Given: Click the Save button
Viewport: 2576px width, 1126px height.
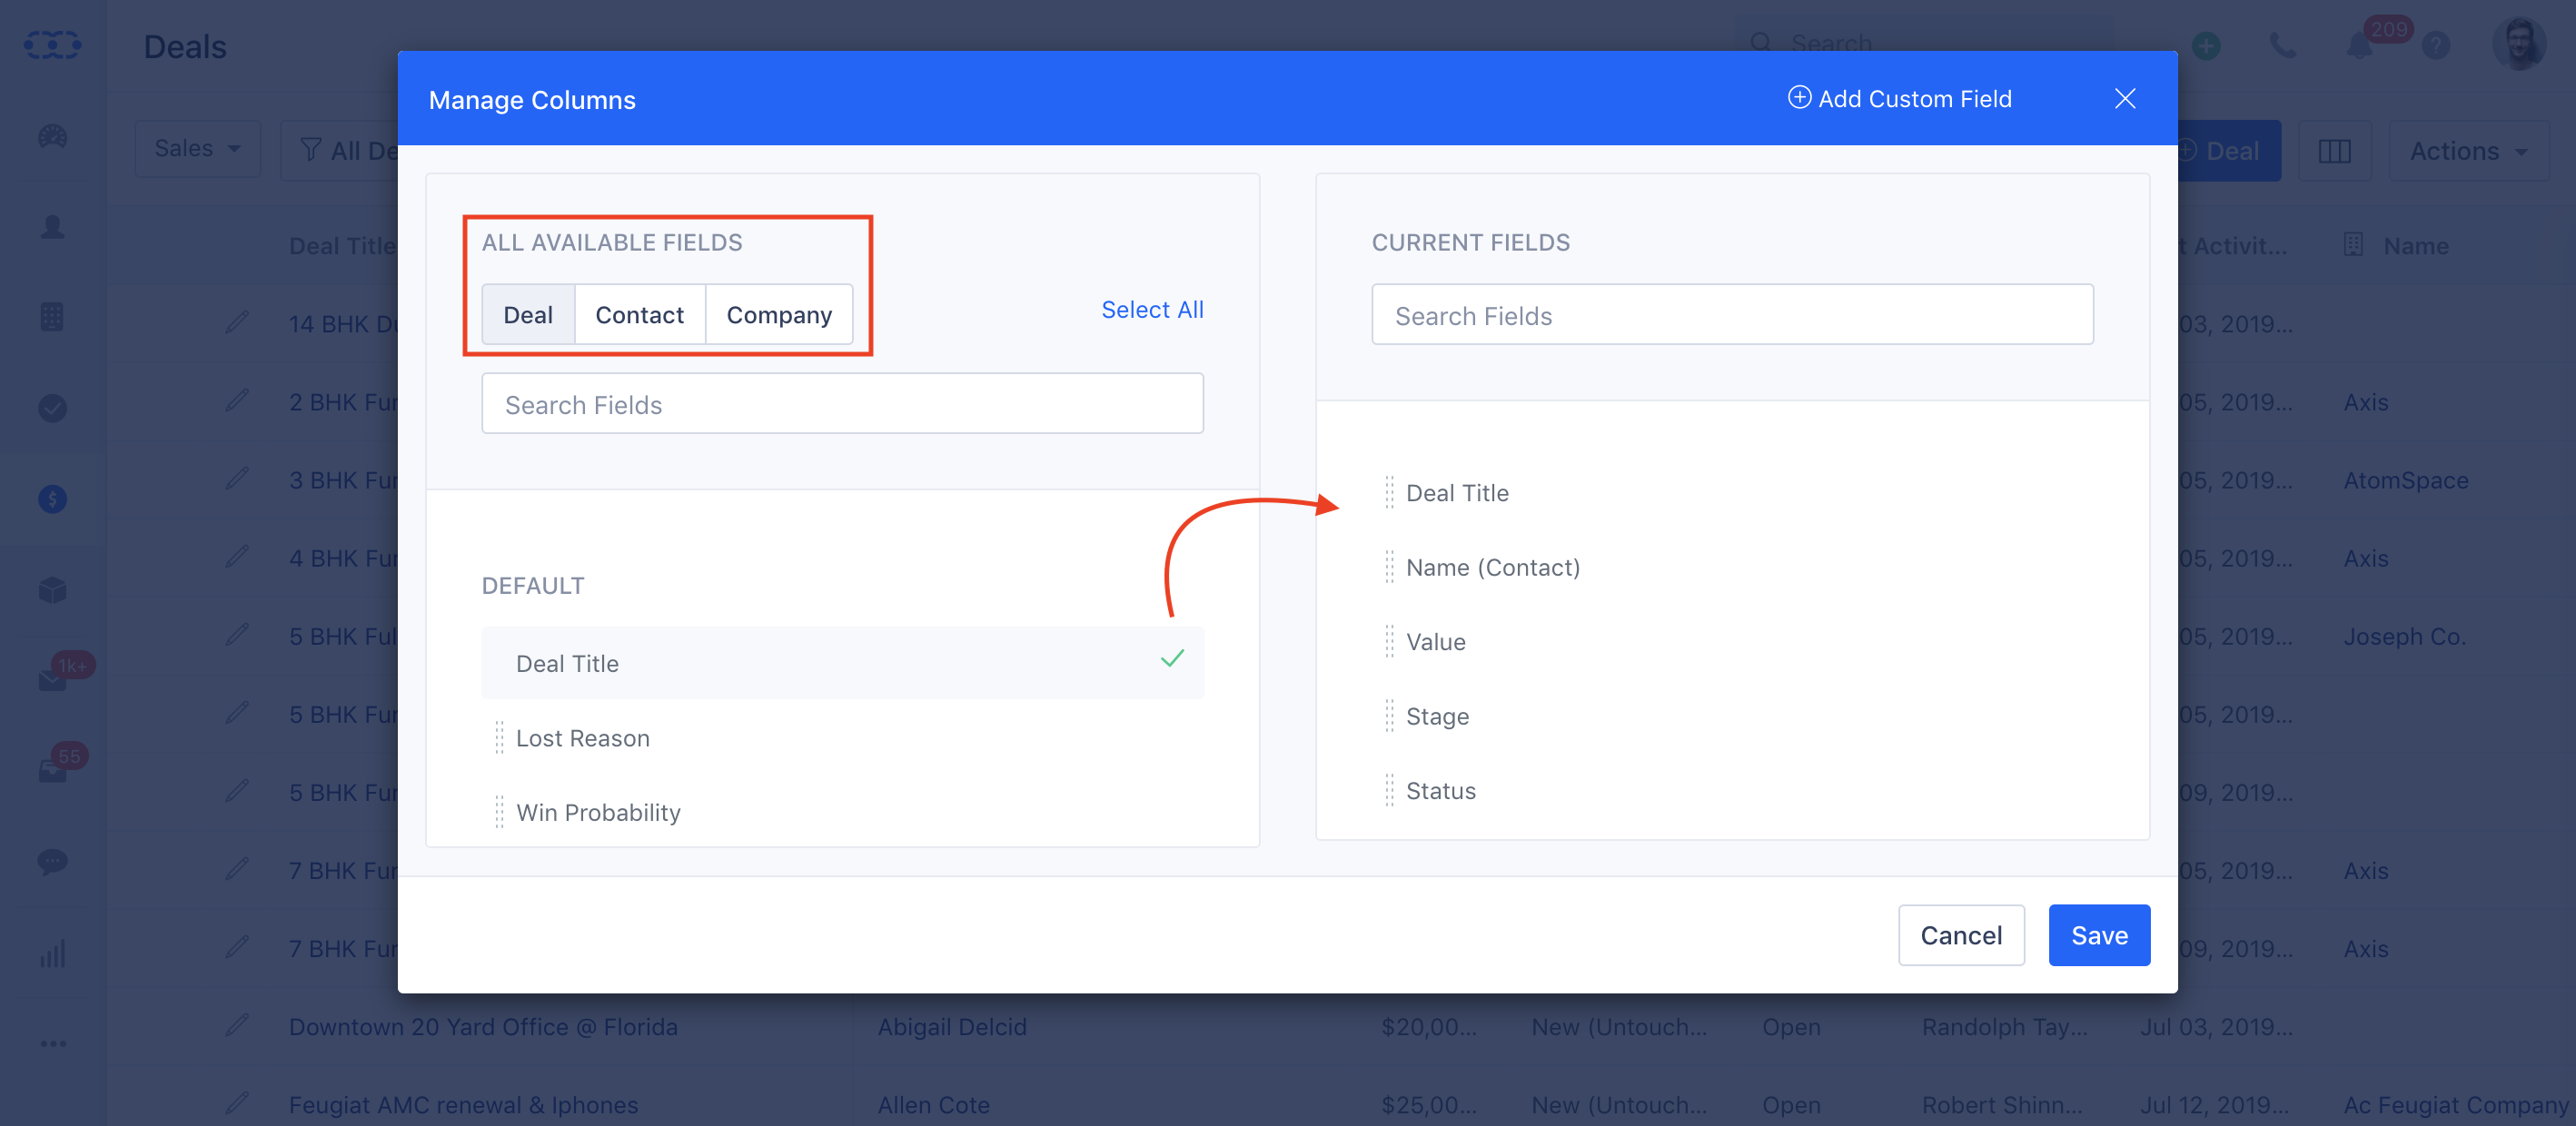Looking at the screenshot, I should pyautogui.click(x=2099, y=935).
